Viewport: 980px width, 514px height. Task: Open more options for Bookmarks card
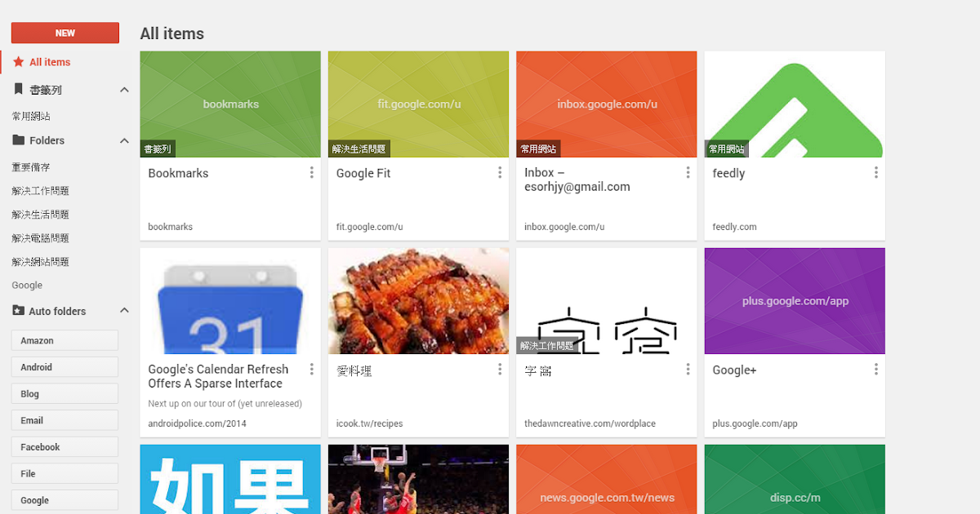pyautogui.click(x=312, y=172)
